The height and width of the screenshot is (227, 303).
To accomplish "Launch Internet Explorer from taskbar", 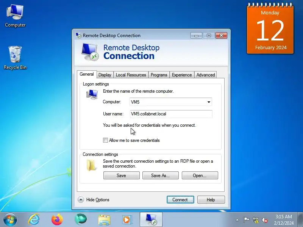I will coord(34,220).
